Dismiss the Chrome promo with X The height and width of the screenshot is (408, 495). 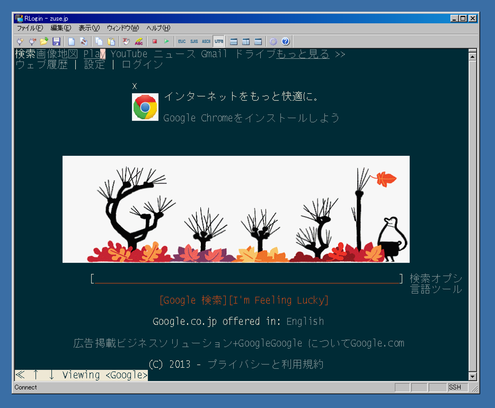click(x=135, y=86)
